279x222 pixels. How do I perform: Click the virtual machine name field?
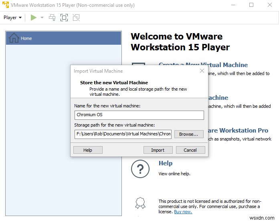[x=139, y=115]
